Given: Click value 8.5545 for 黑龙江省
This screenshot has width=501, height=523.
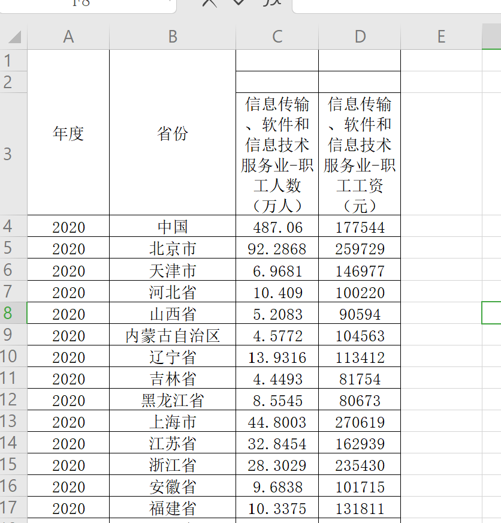Looking at the screenshot, I should pos(277,399).
